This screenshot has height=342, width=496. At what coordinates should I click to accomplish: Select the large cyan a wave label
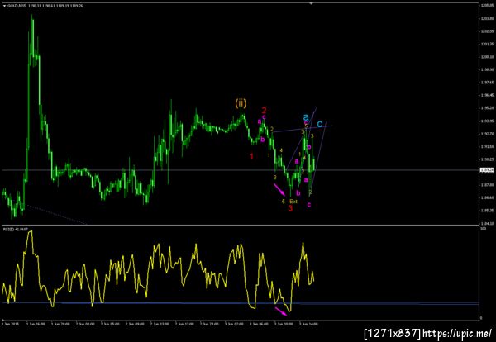[306, 117]
